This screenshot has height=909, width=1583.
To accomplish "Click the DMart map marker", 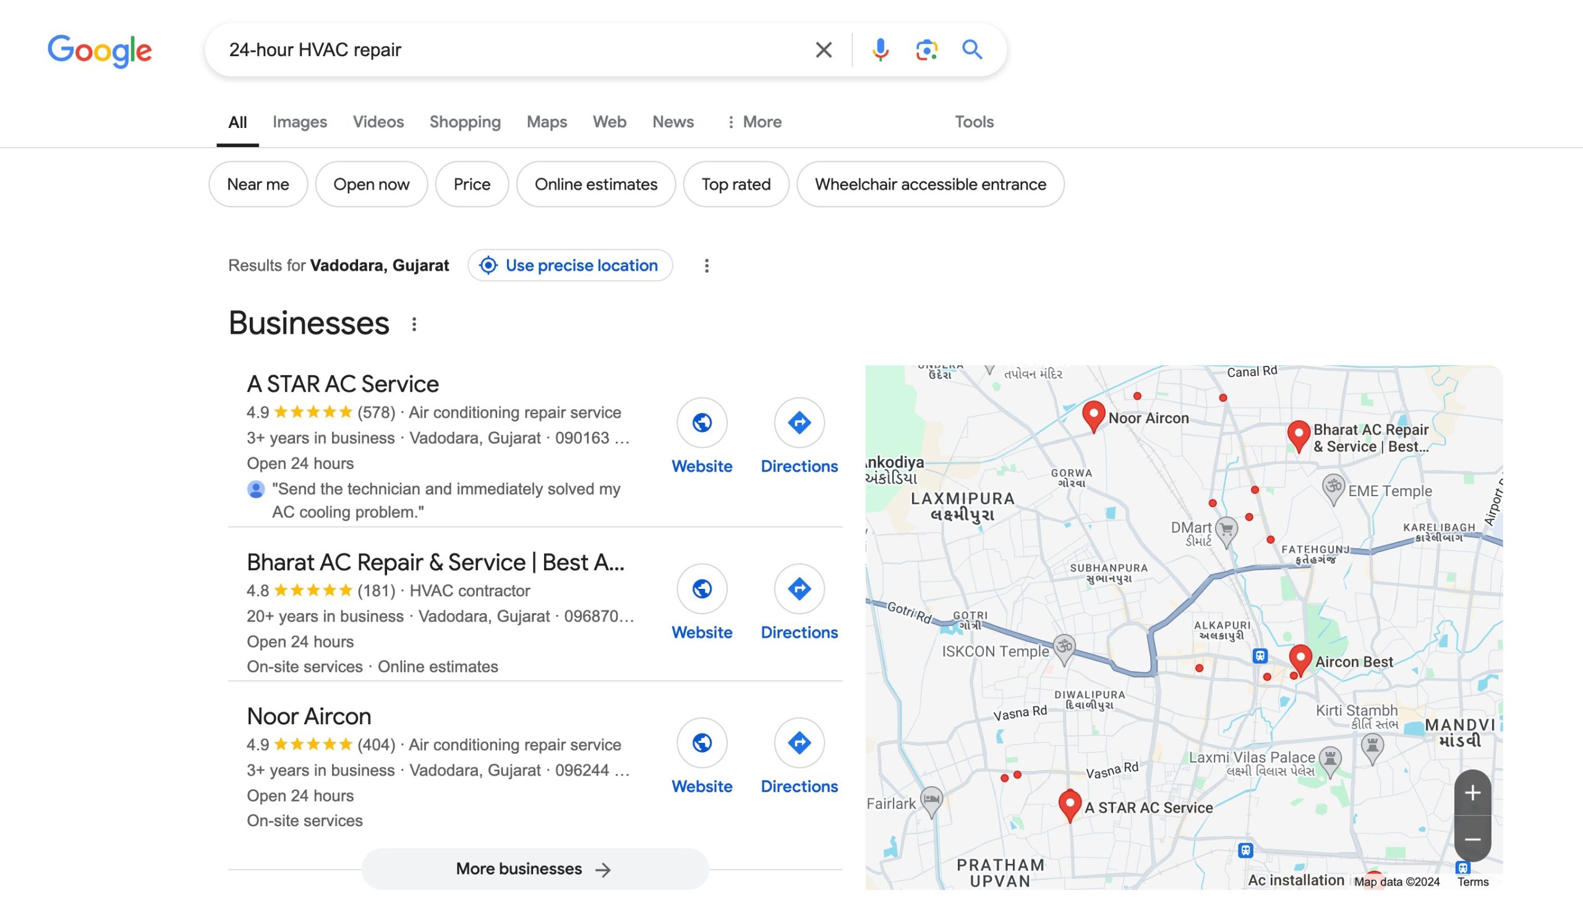I will click(1226, 532).
